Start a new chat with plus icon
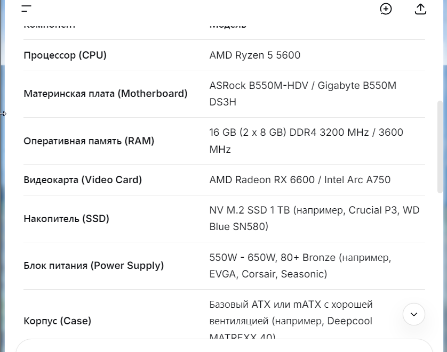 point(386,9)
